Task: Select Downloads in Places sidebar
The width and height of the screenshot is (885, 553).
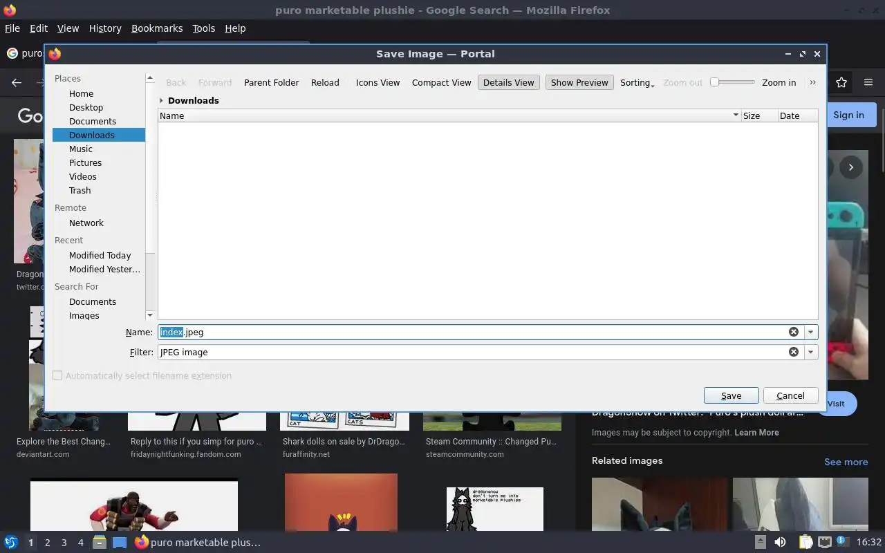Action: coord(99,135)
